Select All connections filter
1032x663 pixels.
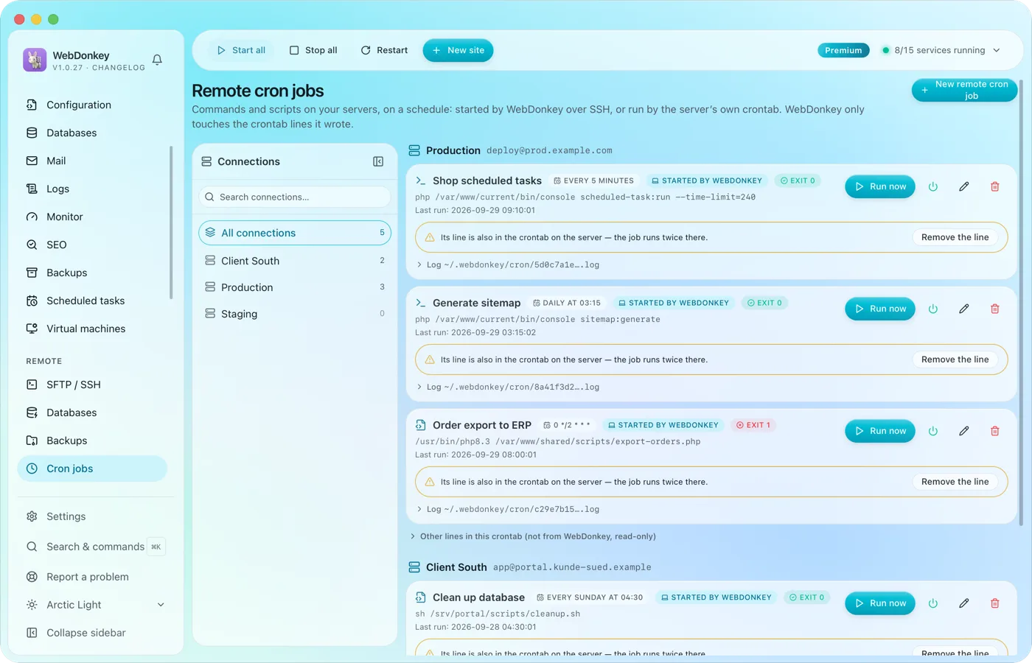tap(295, 233)
